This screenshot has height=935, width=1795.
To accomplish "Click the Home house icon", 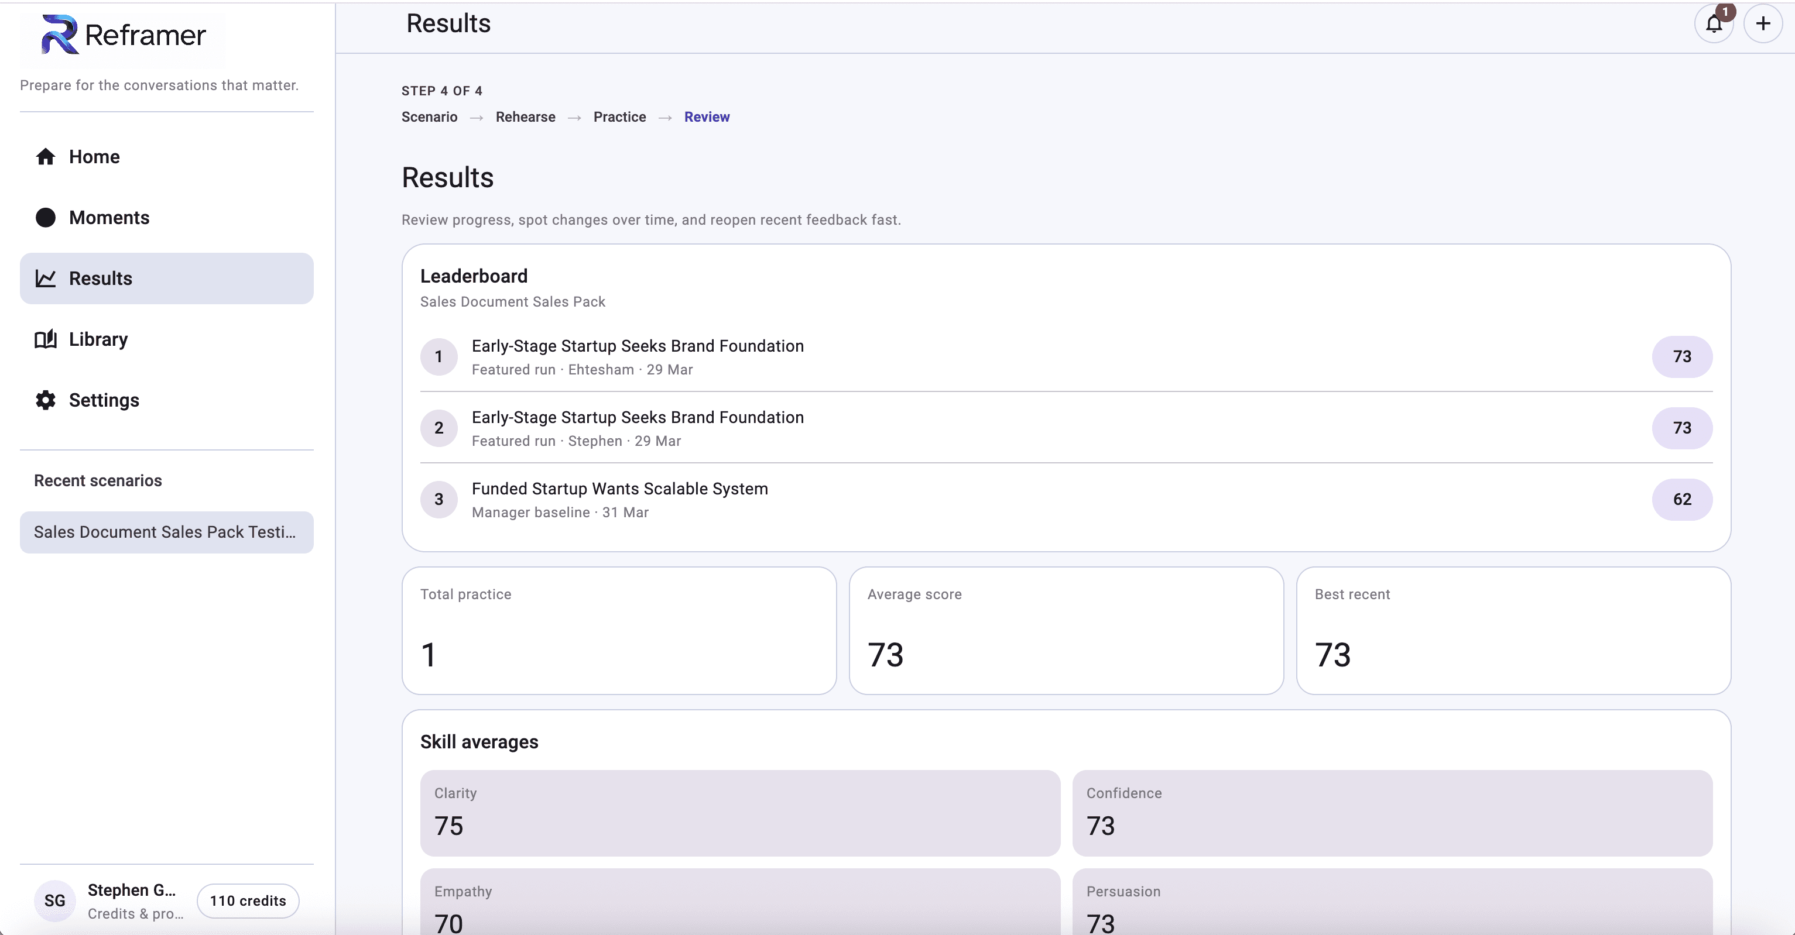I will pyautogui.click(x=46, y=157).
